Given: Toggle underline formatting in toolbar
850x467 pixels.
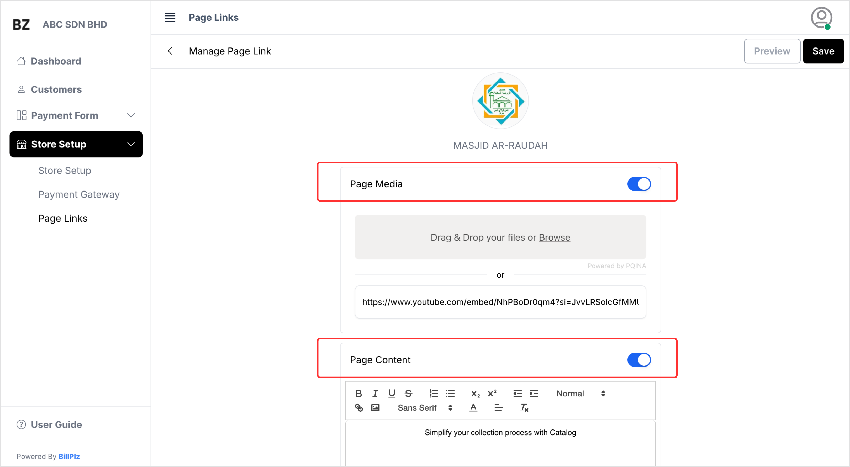Looking at the screenshot, I should click(392, 394).
